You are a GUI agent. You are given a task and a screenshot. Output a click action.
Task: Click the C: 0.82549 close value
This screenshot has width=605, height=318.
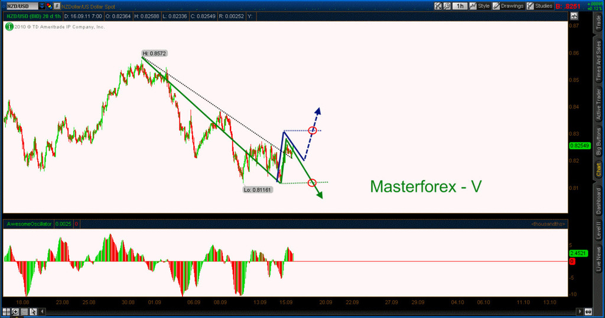(203, 16)
